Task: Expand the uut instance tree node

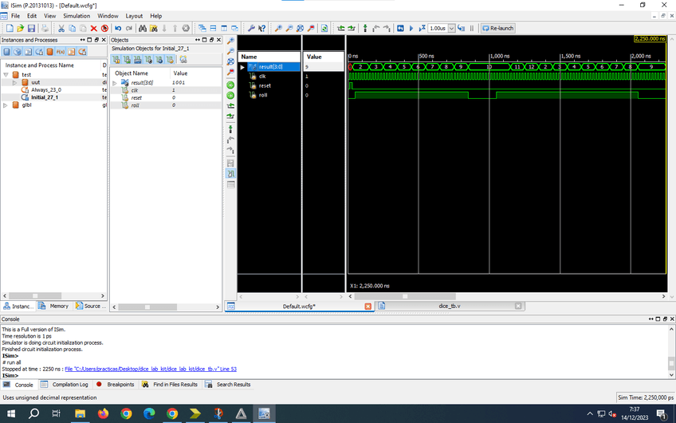Action: click(x=14, y=82)
